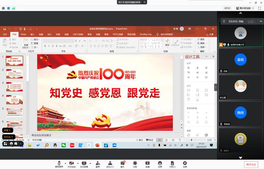Toggle the 备注 notes pane in status bar
264x169 pixels.
coord(140,140)
